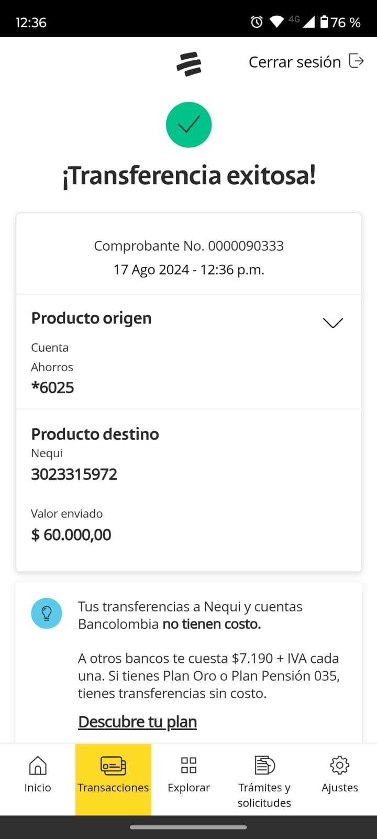377x839 pixels.
Task: Tap the Bancolombia logo icon
Action: pos(189,64)
